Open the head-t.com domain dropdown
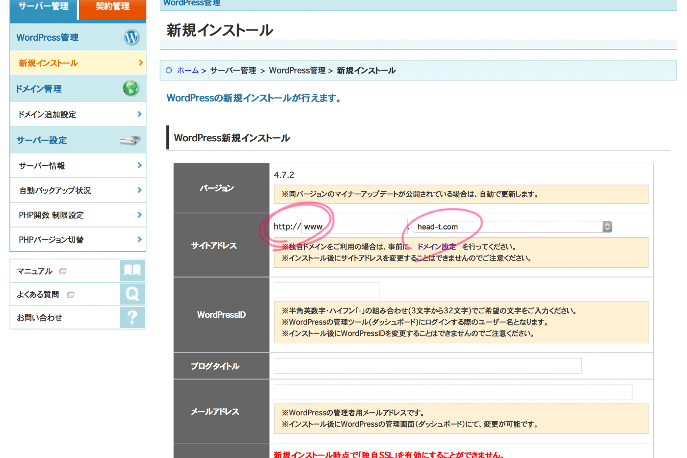 pyautogui.click(x=512, y=227)
